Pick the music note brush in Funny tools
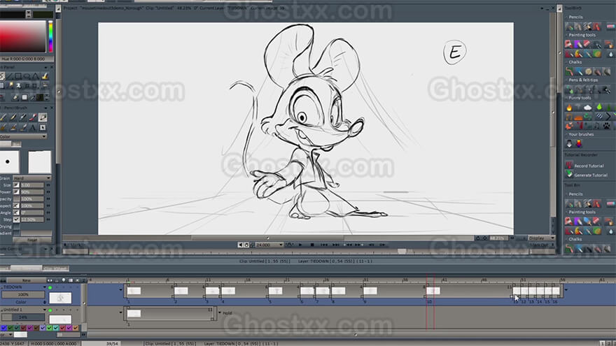 pyautogui.click(x=597, y=126)
